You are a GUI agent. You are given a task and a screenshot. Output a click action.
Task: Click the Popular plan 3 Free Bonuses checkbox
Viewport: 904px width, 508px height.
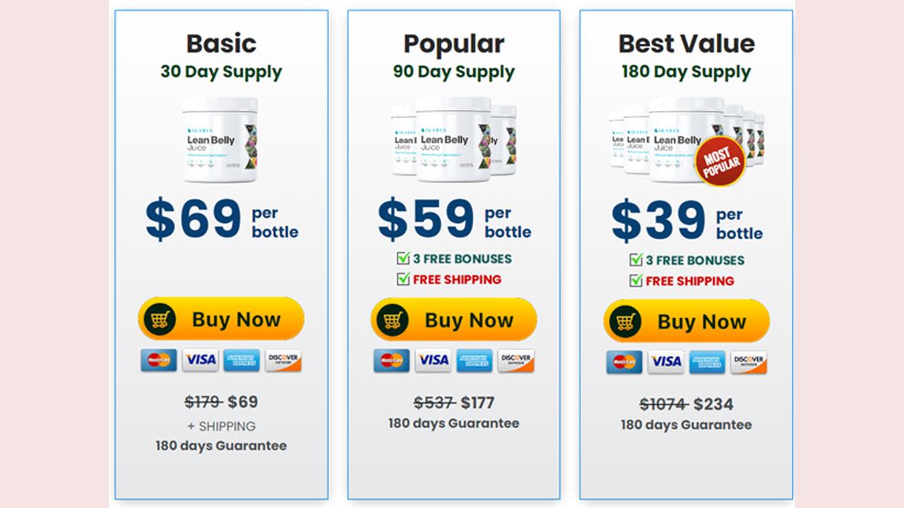[x=403, y=258]
